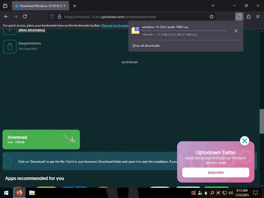Screen dimensions: 264x198
Task: Select the windows-10-22h2-build-19041.iso filename
Action: tap(165, 27)
